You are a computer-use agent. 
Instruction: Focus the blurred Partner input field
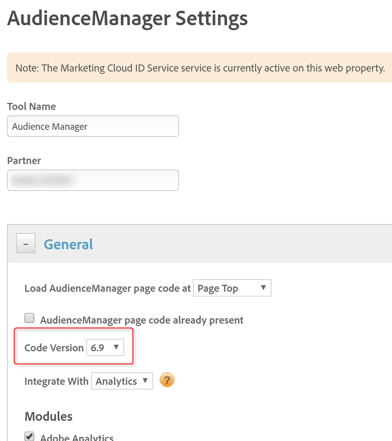[93, 180]
